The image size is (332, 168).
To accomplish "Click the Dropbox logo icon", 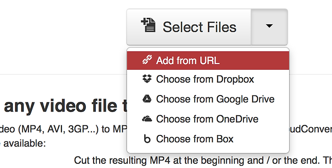I will [147, 79].
